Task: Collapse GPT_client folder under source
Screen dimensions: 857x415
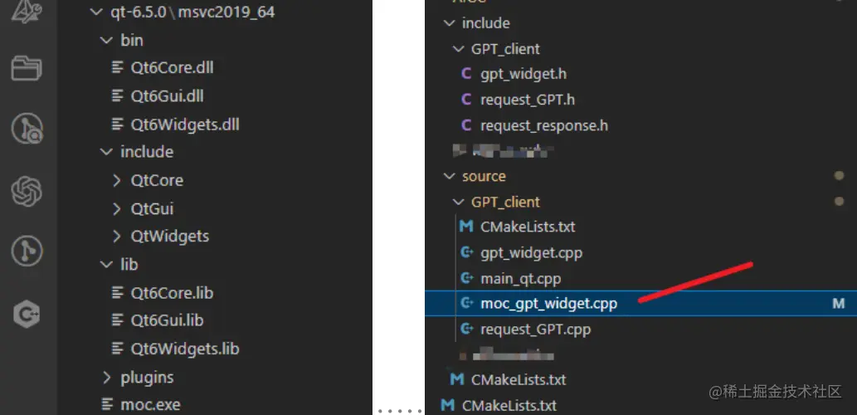Action: pyautogui.click(x=458, y=202)
